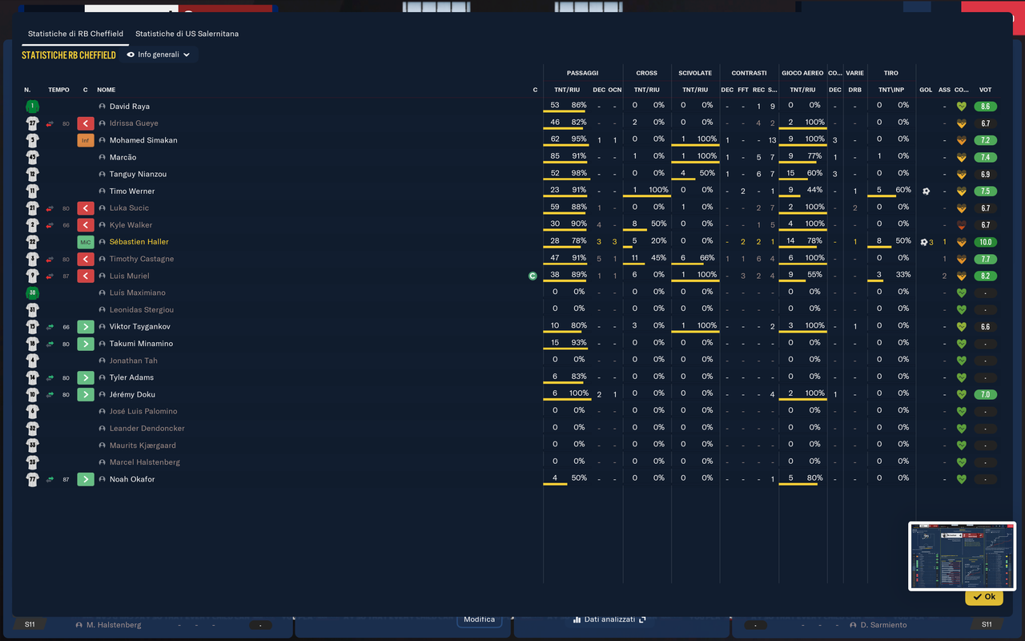Open the Info generali view dropdown
This screenshot has width=1025, height=641.
coord(159,54)
